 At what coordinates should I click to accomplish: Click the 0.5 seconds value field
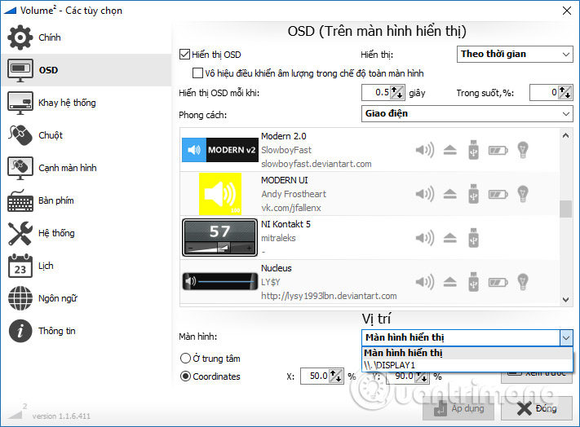(x=376, y=92)
